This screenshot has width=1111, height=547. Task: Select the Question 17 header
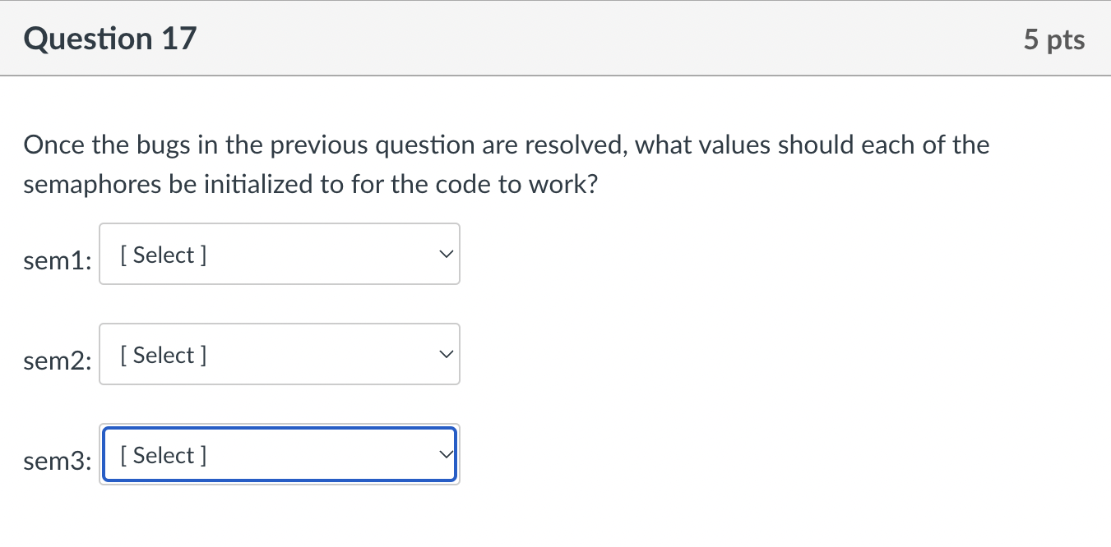(109, 38)
